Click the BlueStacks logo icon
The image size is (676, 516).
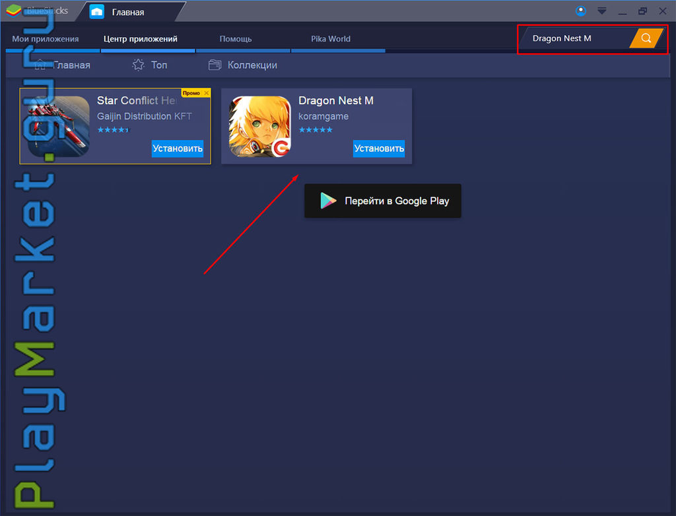click(x=13, y=11)
